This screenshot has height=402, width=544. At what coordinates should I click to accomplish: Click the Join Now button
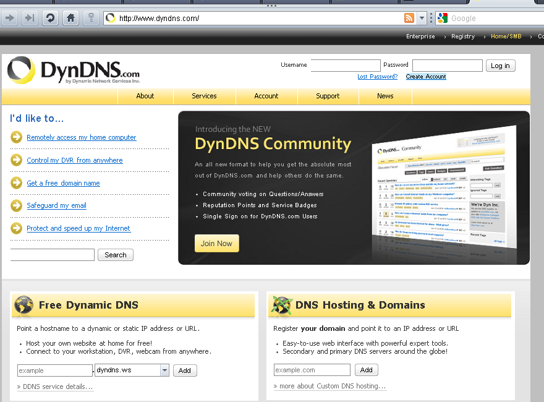click(x=216, y=243)
